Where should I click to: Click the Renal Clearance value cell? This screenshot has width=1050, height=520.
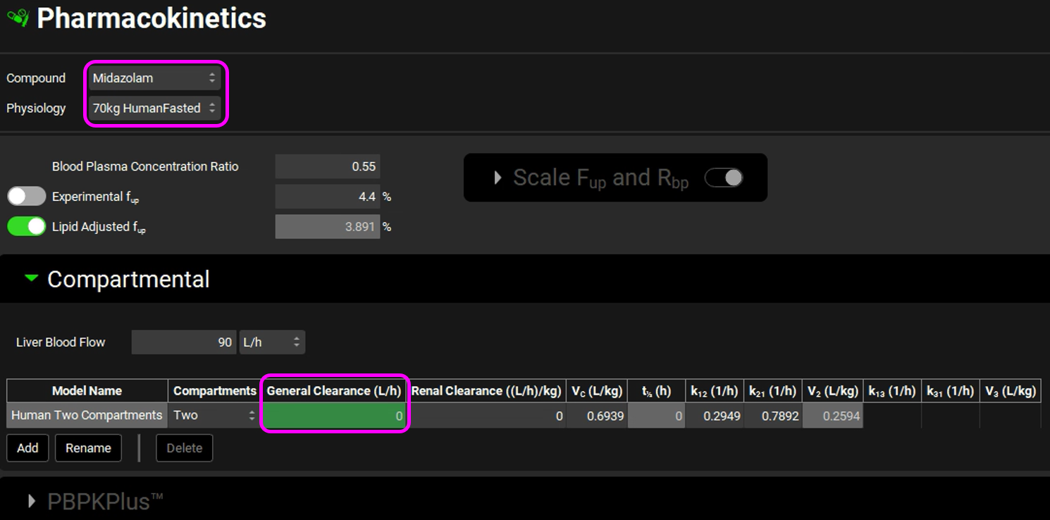[488, 416]
